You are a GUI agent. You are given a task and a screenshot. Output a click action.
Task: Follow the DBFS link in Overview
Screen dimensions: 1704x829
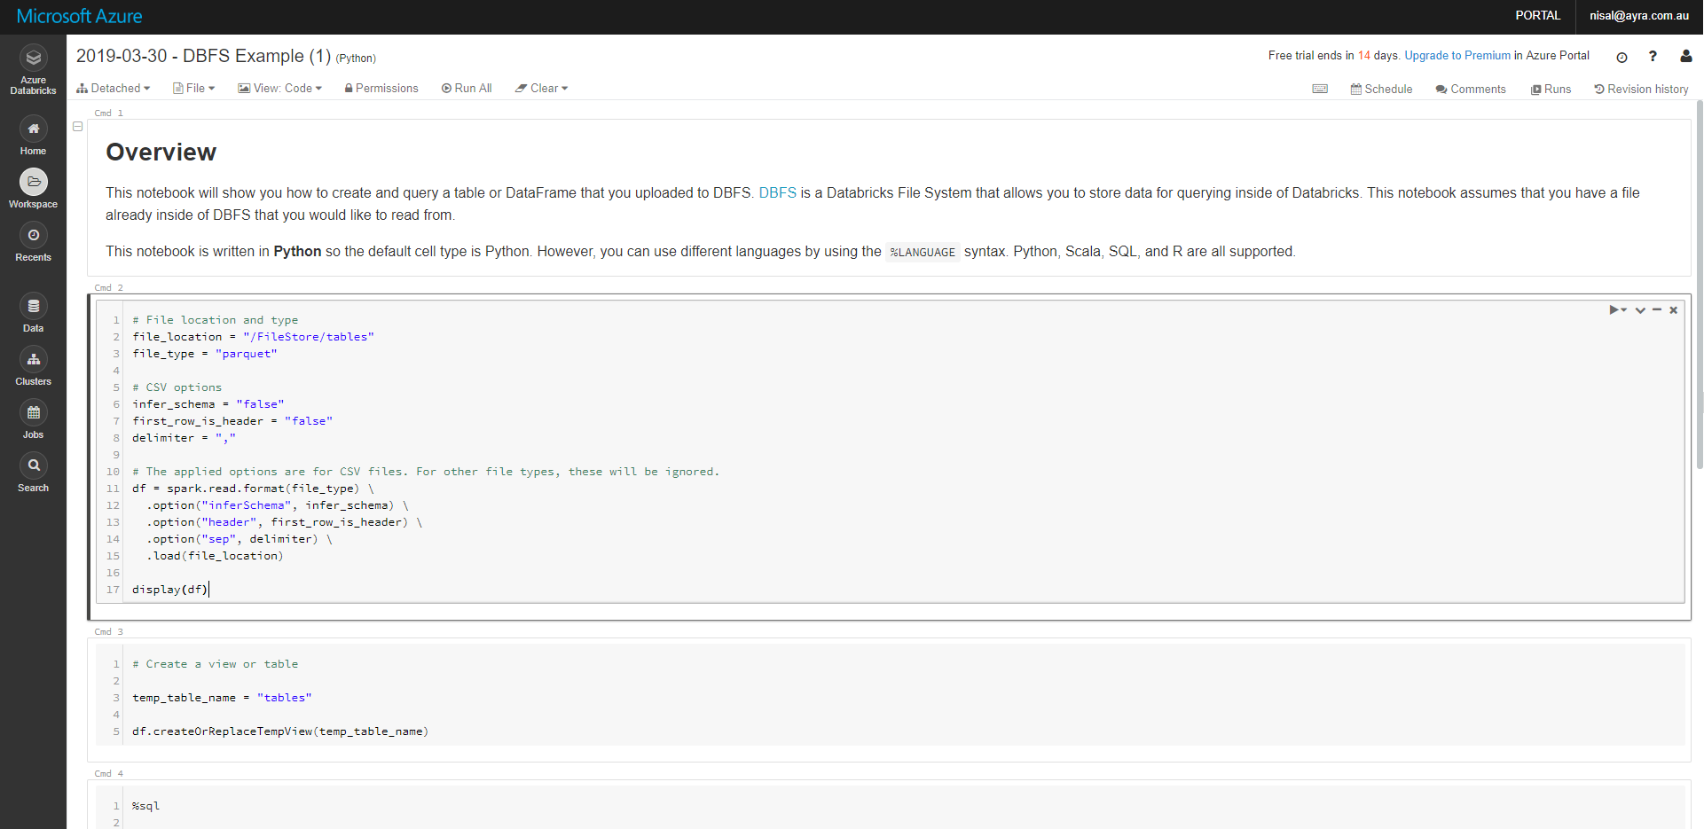pos(778,193)
